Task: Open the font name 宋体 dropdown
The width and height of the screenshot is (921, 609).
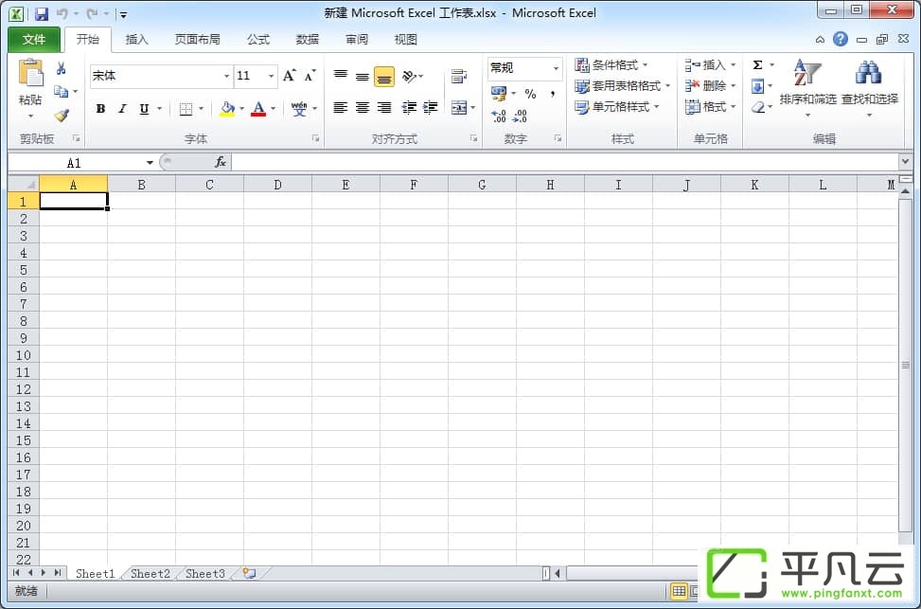Action: click(x=226, y=76)
